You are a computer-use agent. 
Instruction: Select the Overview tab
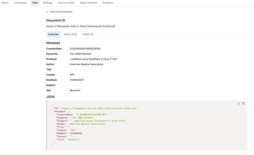click(x=53, y=34)
